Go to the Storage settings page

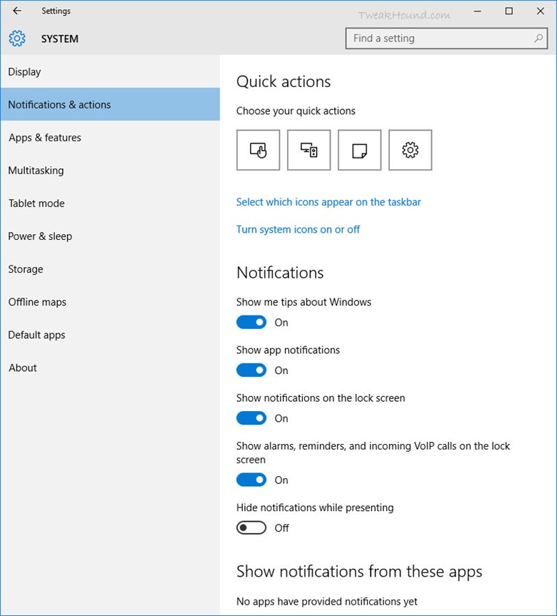tap(26, 269)
